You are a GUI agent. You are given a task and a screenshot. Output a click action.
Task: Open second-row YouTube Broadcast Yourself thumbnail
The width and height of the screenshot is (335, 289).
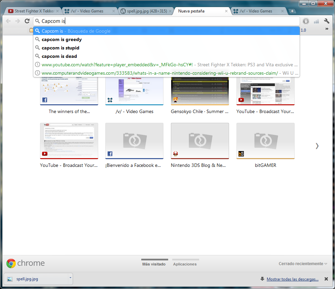pos(69,141)
